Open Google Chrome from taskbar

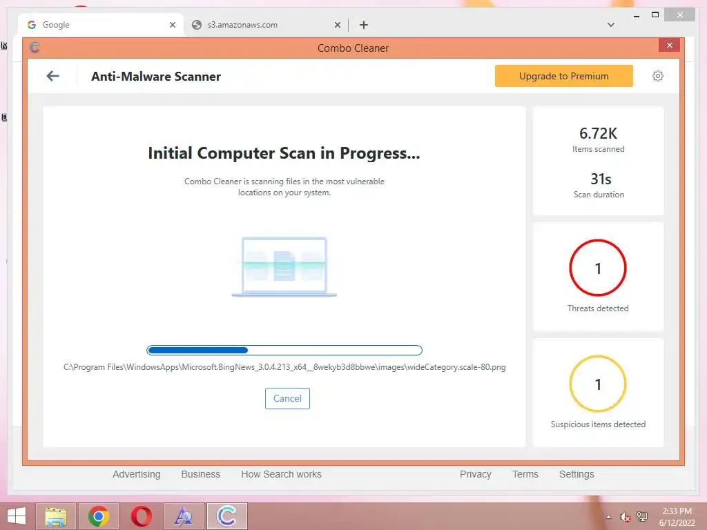(98, 516)
